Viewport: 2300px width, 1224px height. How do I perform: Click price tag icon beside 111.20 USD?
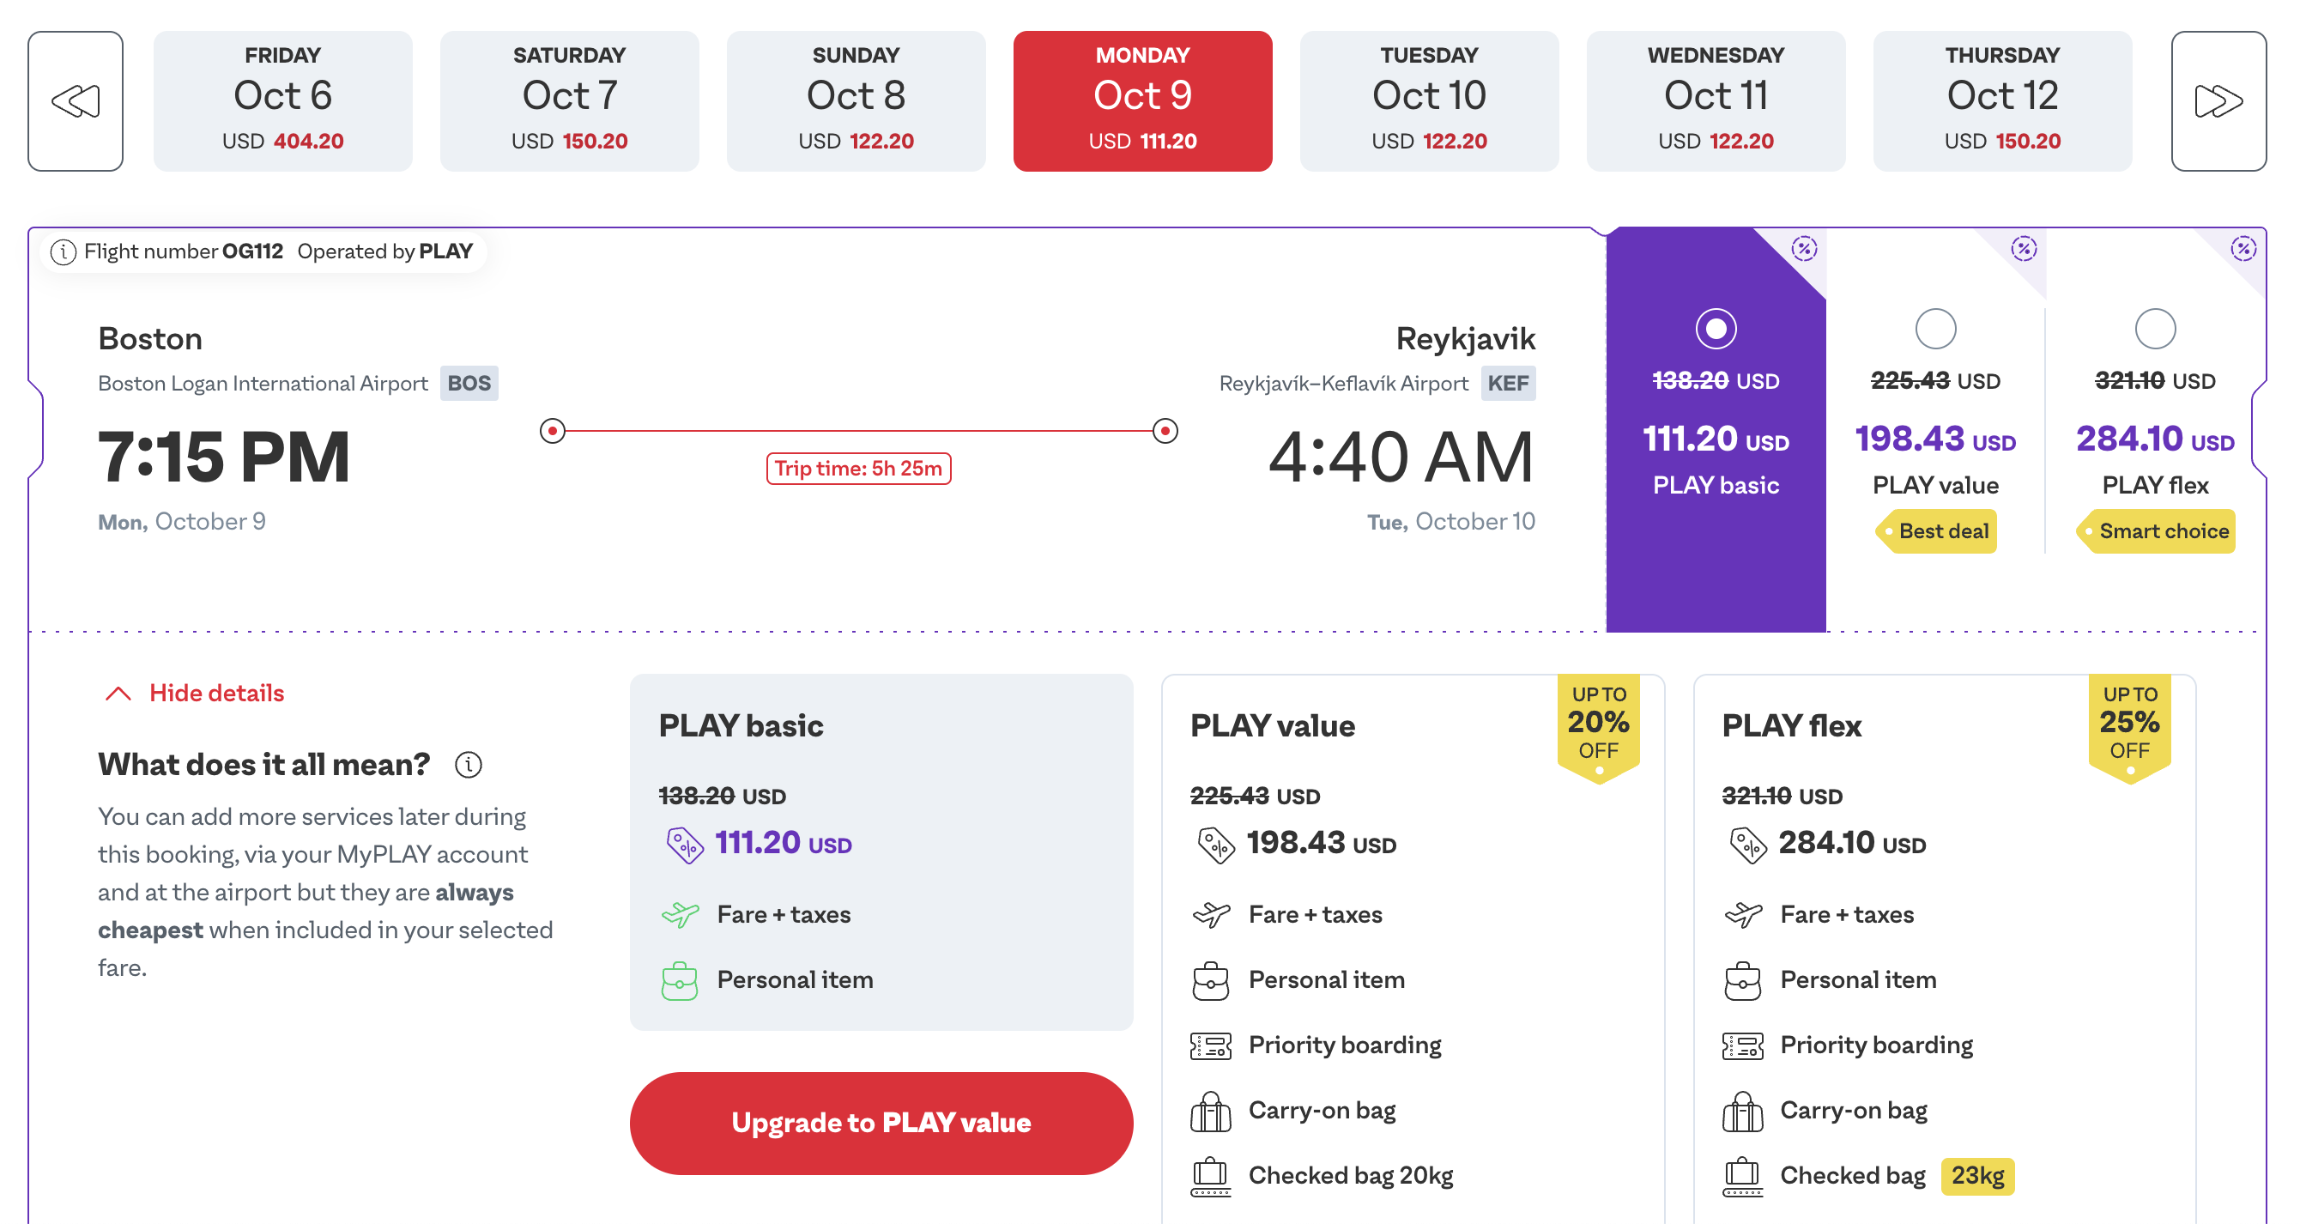685,845
